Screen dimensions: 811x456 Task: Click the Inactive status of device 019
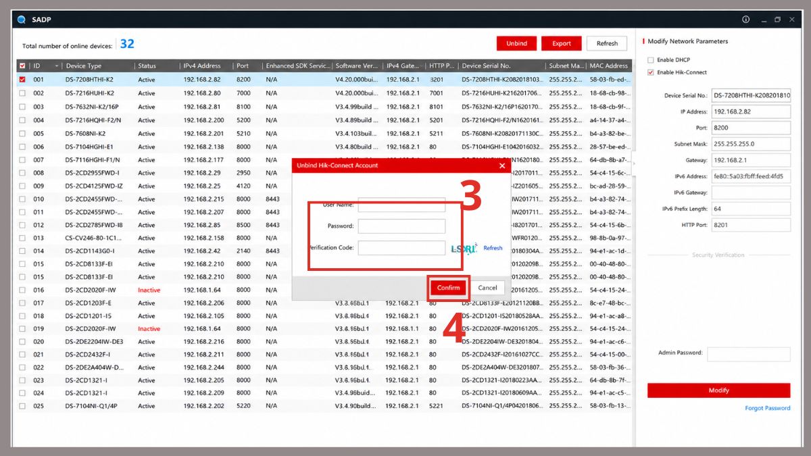click(149, 329)
